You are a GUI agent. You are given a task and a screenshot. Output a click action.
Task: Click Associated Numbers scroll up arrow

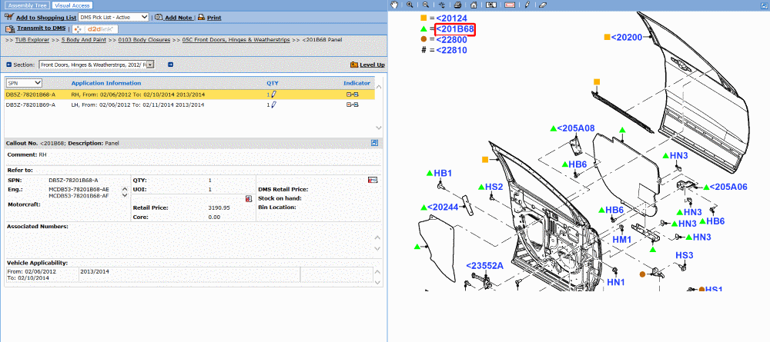377,237
